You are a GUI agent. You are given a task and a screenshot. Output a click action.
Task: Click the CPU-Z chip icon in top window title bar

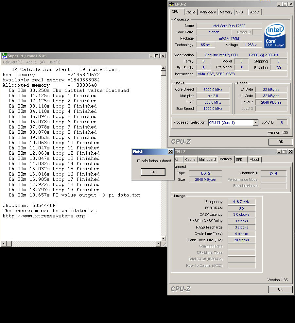point(171,4)
